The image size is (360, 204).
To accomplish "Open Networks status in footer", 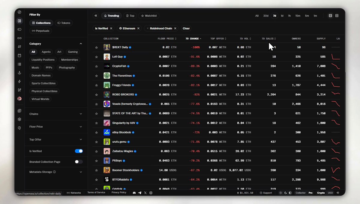I will tap(74, 193).
